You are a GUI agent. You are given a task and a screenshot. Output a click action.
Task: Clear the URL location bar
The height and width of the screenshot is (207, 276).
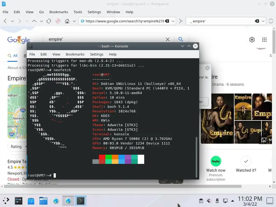pos(167,21)
